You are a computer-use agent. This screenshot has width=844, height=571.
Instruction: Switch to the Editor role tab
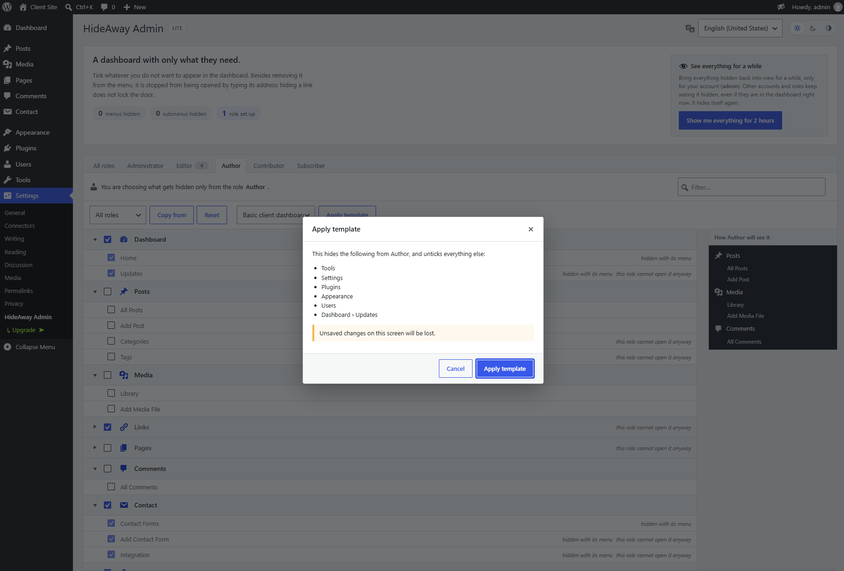(192, 166)
